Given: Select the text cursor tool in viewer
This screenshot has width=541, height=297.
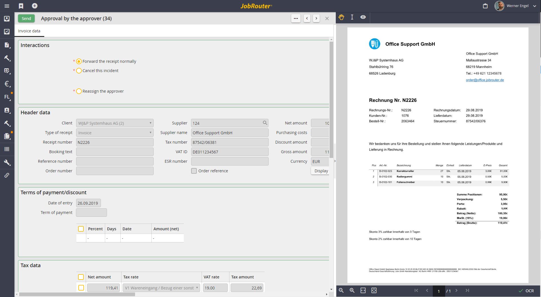Looking at the screenshot, I should click(x=352, y=17).
